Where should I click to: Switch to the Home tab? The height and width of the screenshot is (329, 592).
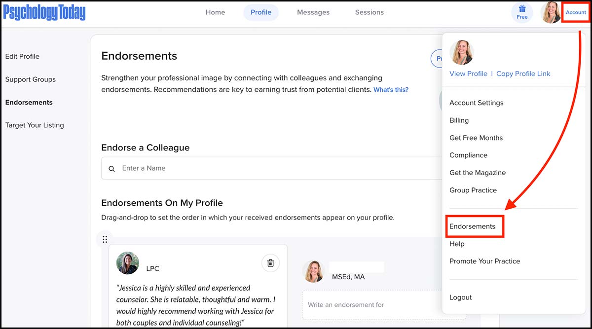click(215, 12)
